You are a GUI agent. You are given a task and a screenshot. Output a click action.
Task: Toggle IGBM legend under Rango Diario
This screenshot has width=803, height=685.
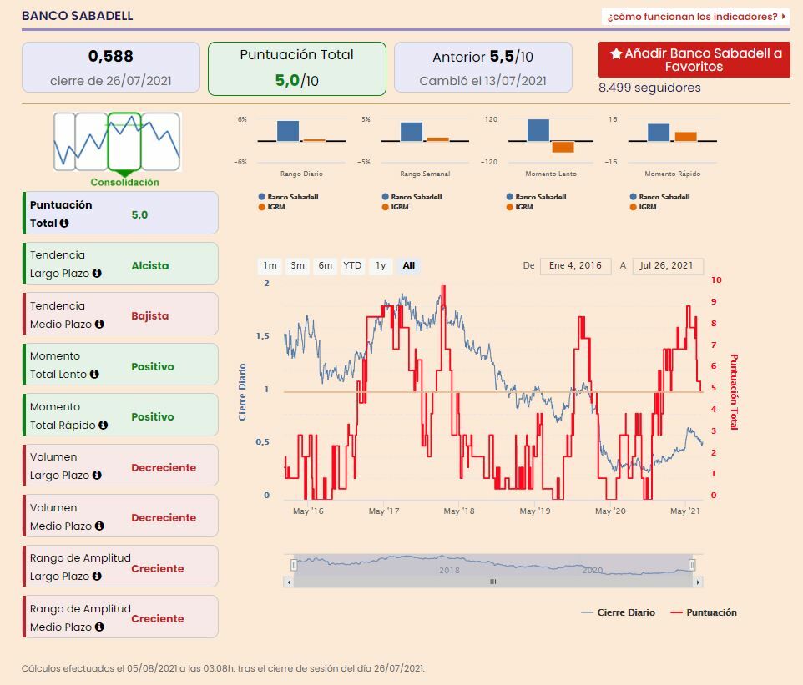[272, 207]
